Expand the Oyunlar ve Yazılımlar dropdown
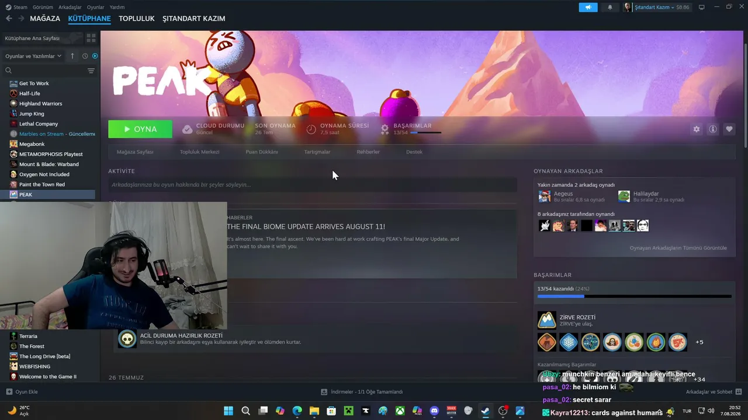Screen dimensions: 748x420 [x=33, y=56]
